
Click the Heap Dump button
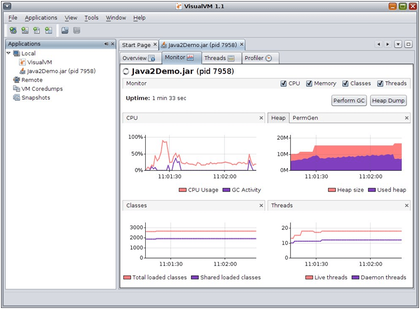tap(388, 101)
